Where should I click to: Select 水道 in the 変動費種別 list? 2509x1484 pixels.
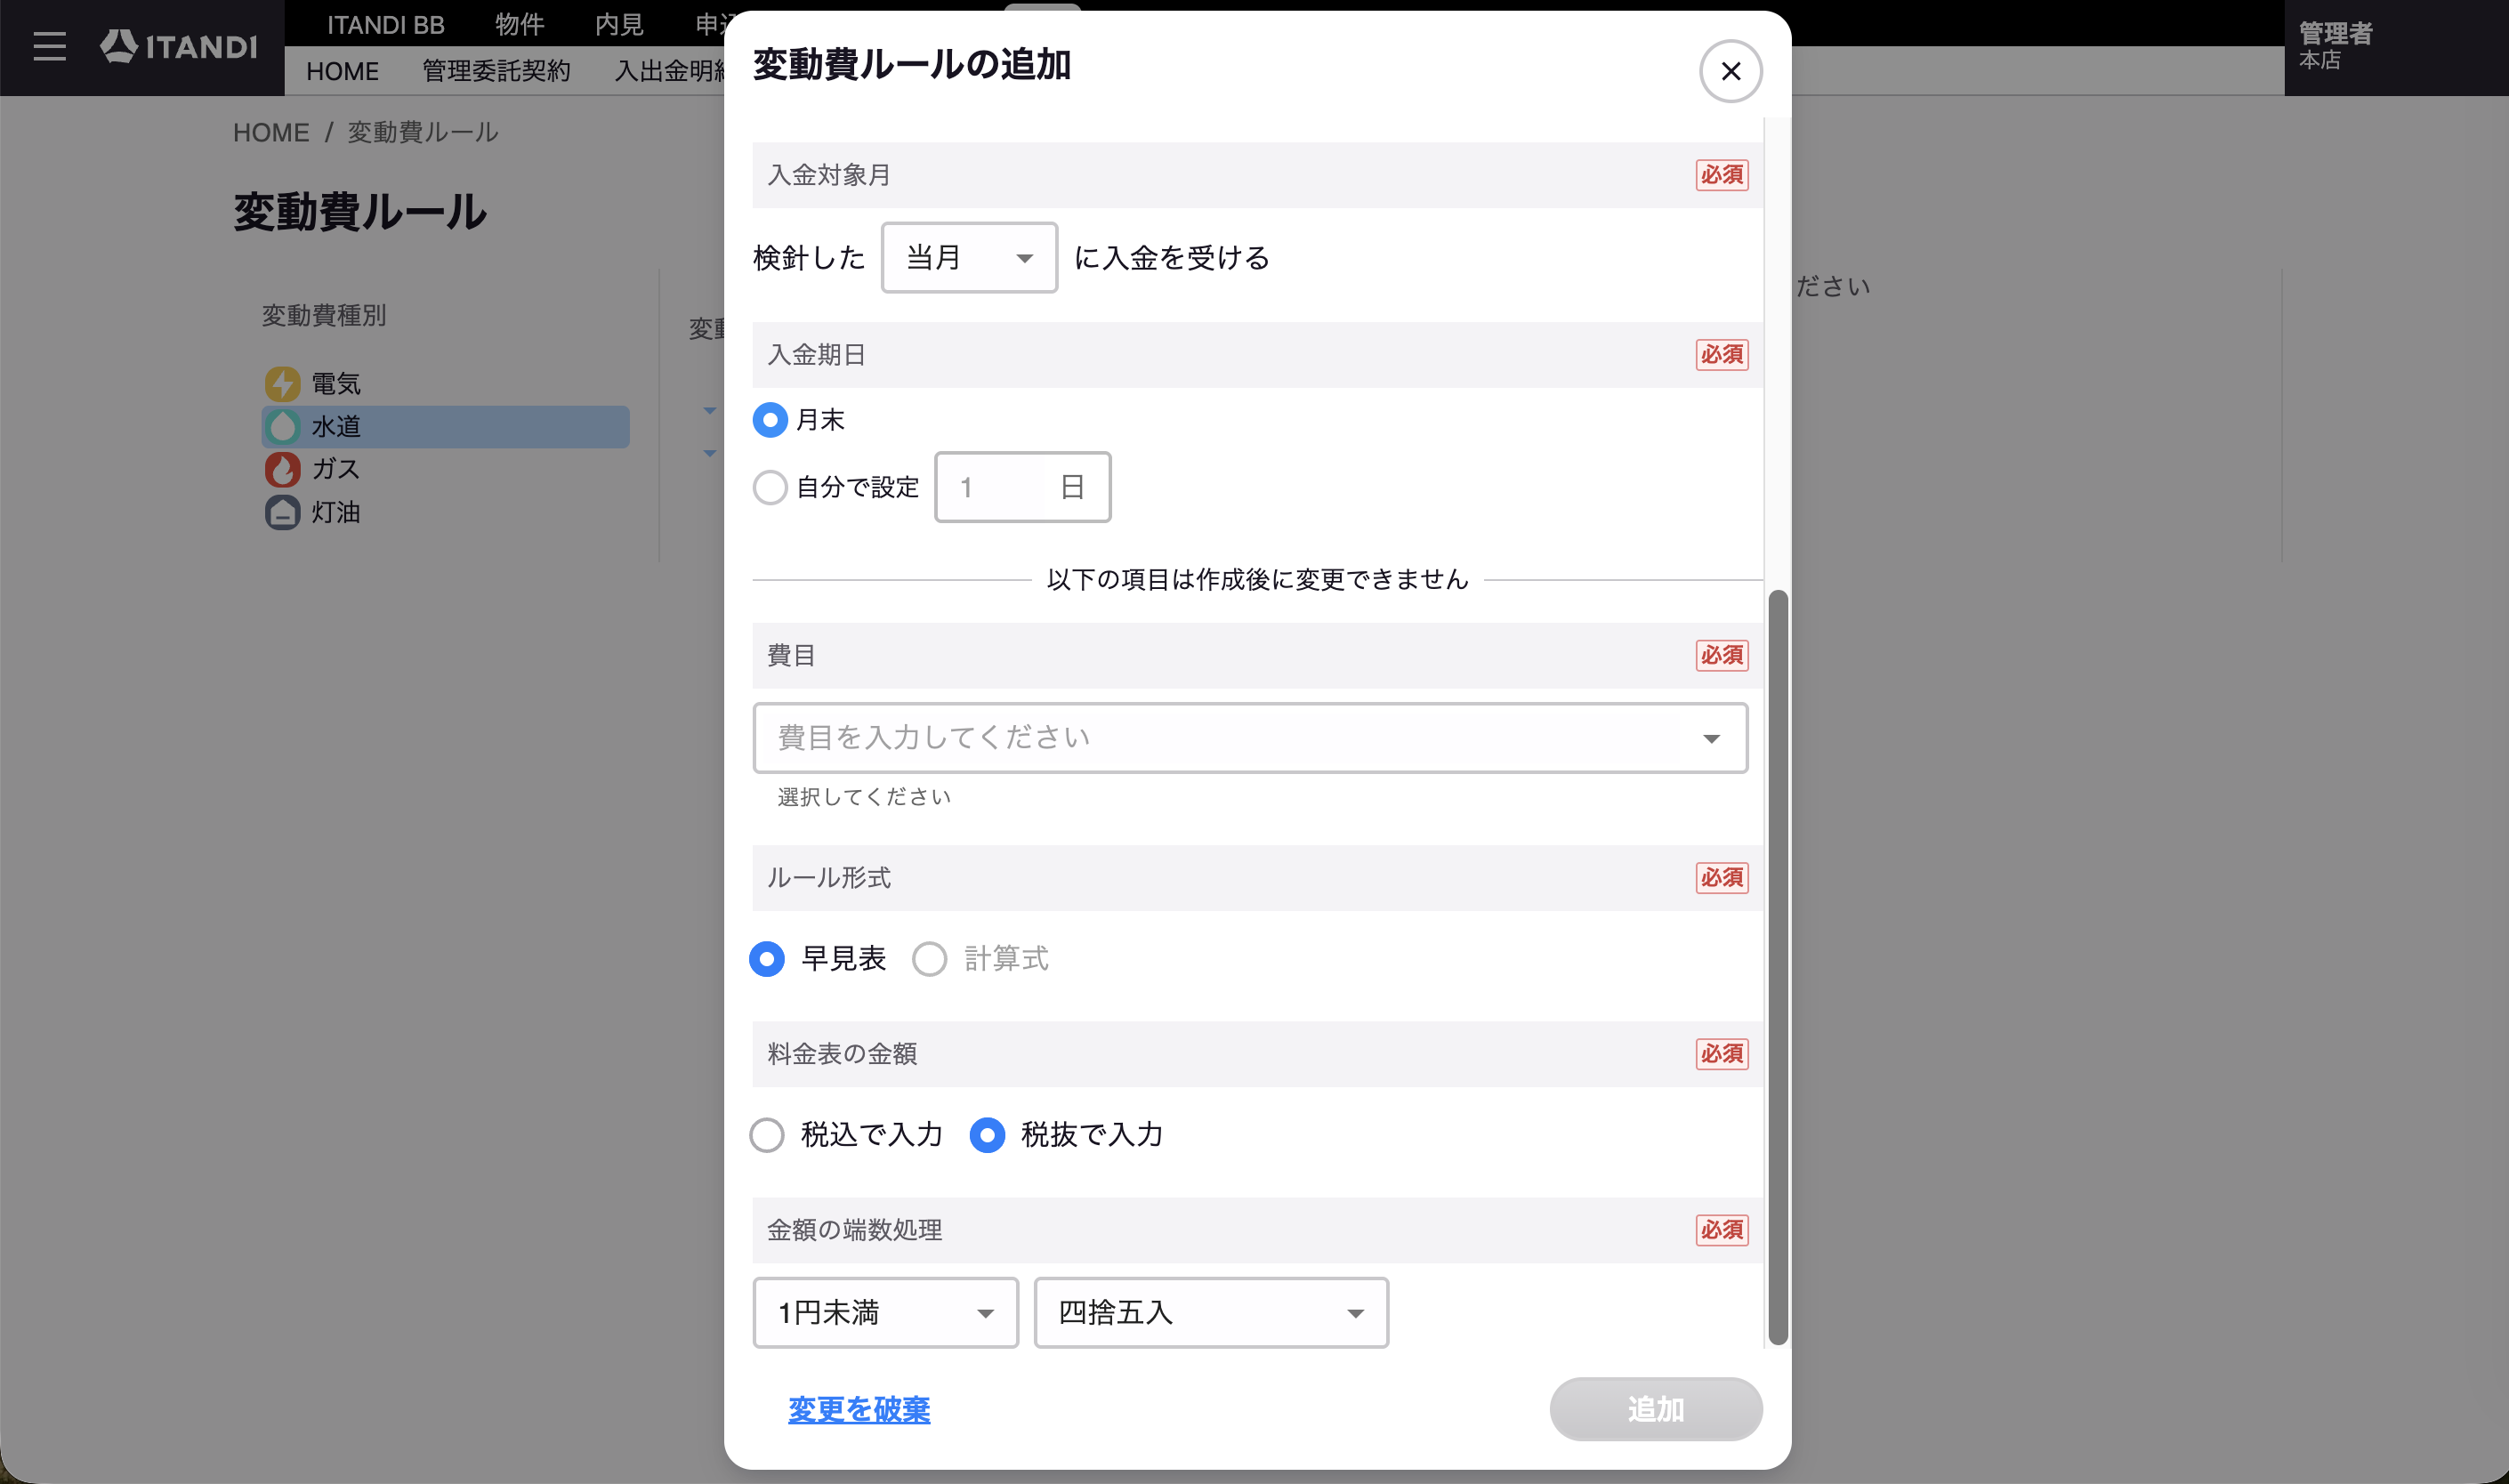click(446, 427)
